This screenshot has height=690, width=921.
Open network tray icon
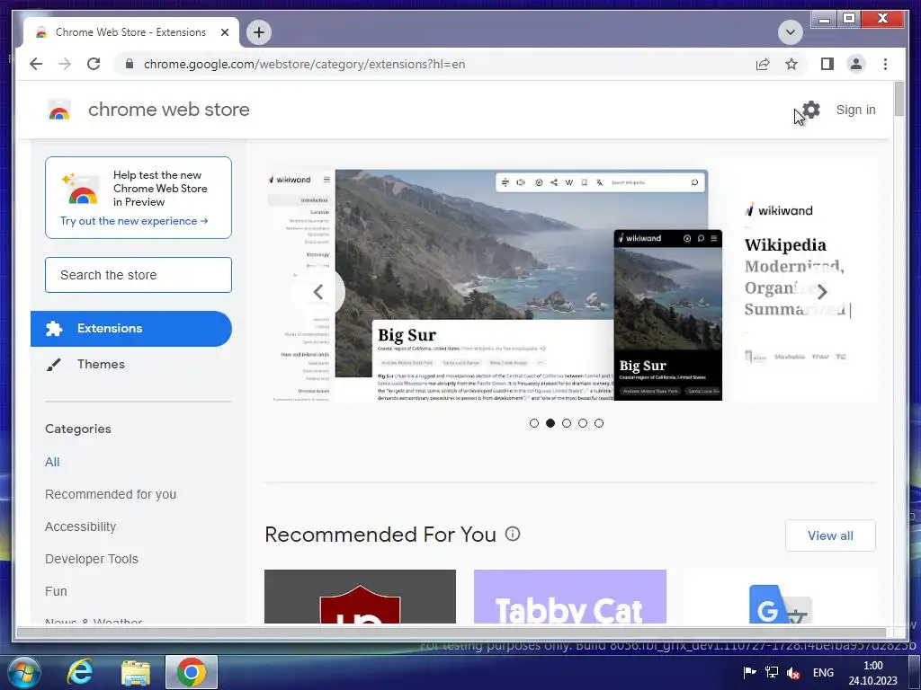tap(771, 672)
